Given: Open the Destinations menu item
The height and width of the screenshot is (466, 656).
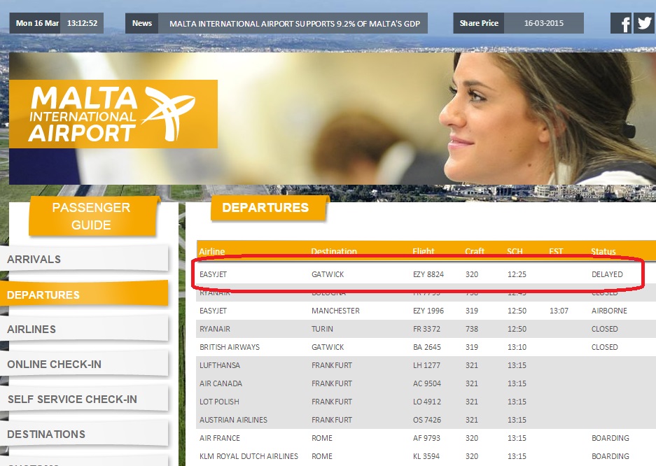Looking at the screenshot, I should [85, 435].
